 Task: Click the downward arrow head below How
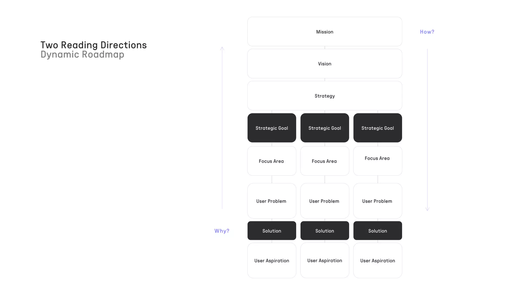tap(427, 209)
